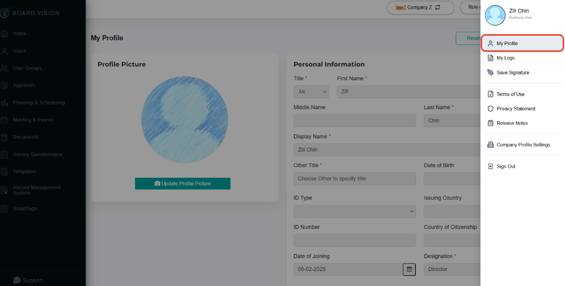The width and height of the screenshot is (565, 286).
Task: Click the large profile picture avatar
Action: (x=184, y=120)
